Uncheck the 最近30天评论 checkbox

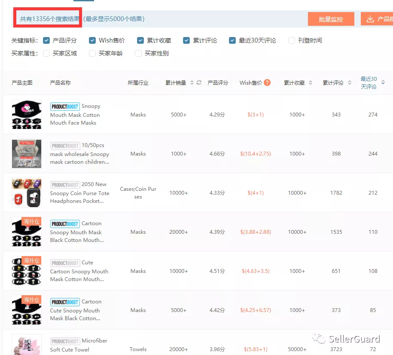coord(232,40)
